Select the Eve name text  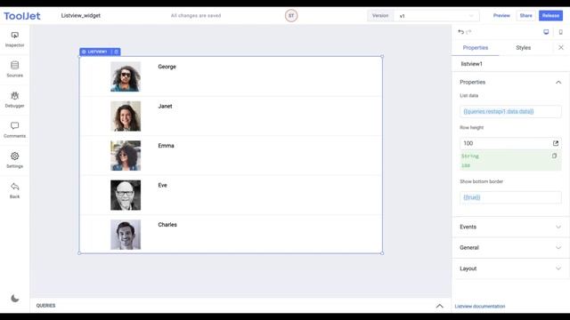162,186
